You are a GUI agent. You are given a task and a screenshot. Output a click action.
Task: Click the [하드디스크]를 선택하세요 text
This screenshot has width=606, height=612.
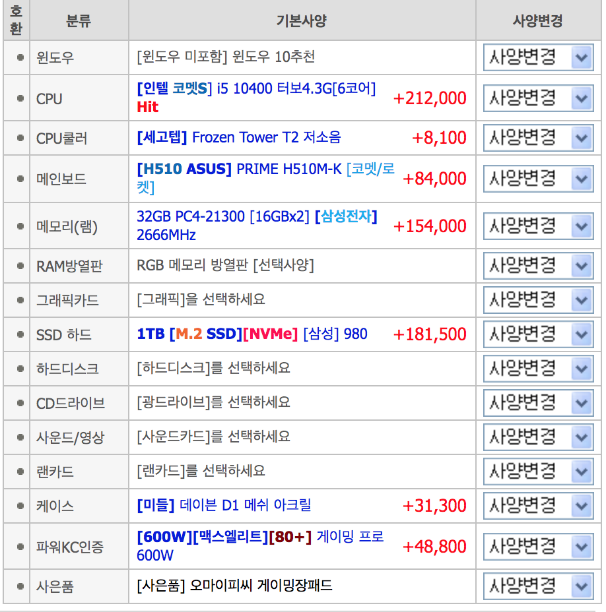[213, 368]
